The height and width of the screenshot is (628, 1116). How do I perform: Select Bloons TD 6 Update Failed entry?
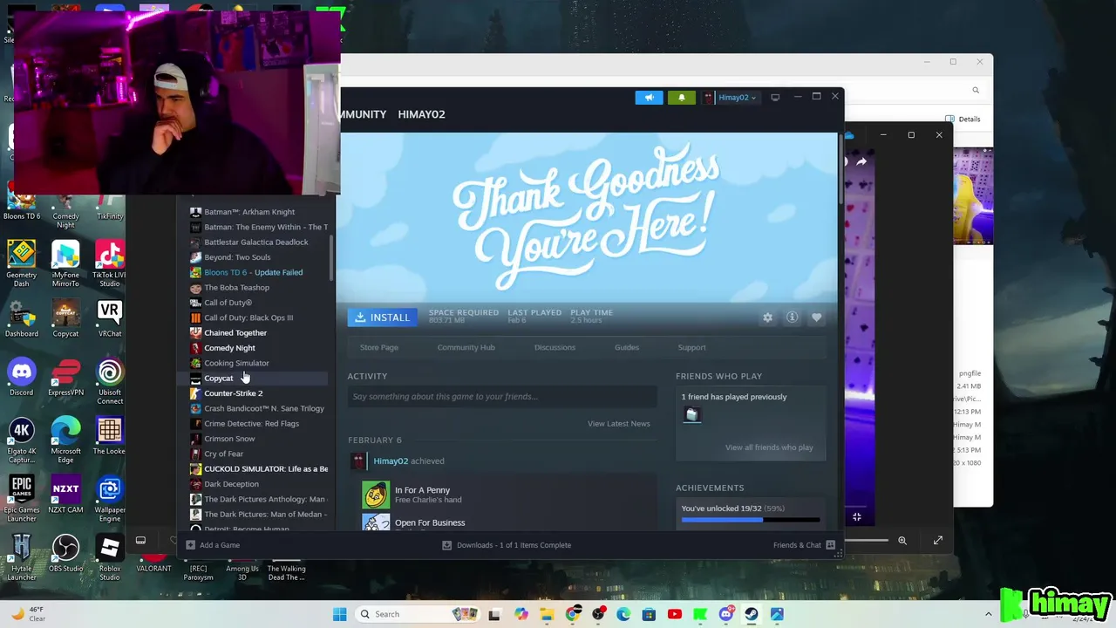coord(253,272)
